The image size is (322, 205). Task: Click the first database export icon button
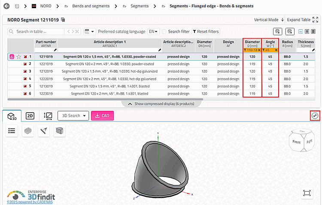click(277, 31)
